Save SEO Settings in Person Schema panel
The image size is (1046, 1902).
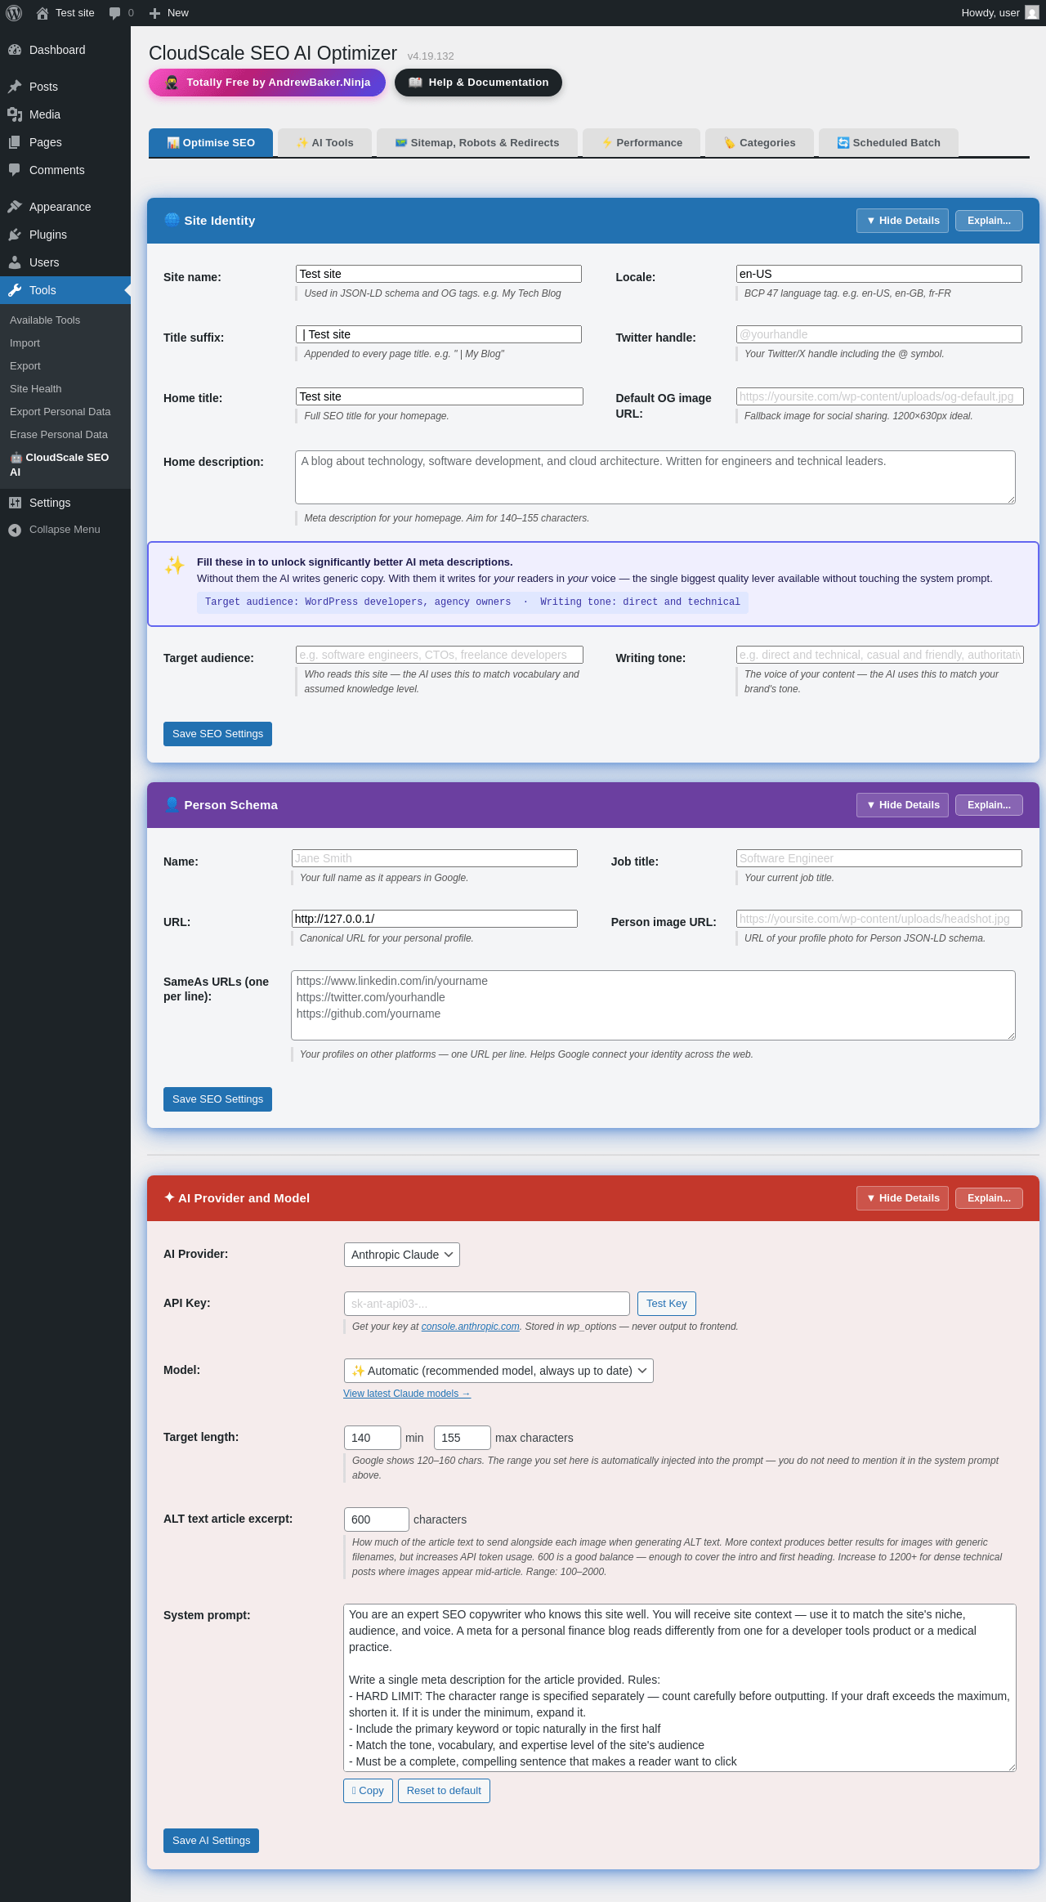pyautogui.click(x=217, y=1099)
